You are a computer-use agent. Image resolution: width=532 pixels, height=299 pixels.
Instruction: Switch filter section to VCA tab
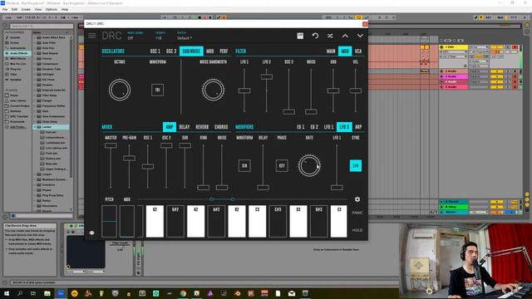click(x=358, y=51)
